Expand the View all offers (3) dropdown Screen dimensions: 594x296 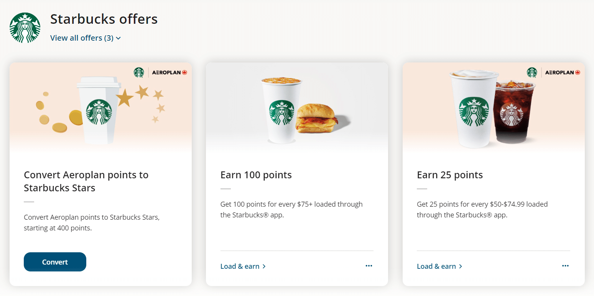click(86, 38)
